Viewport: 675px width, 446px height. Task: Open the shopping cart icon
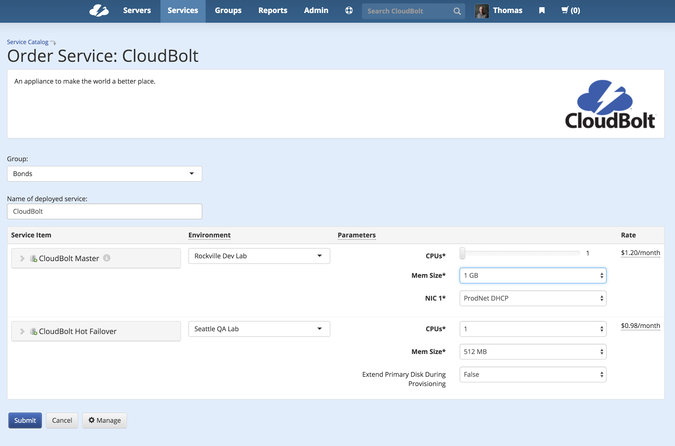coord(565,10)
